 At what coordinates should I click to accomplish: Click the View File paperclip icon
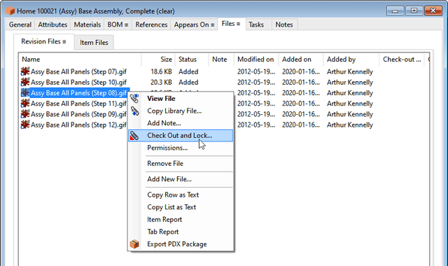tap(134, 98)
